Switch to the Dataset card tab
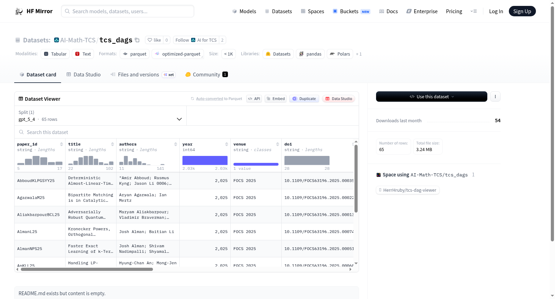This screenshot has height=299, width=555. (x=37, y=75)
